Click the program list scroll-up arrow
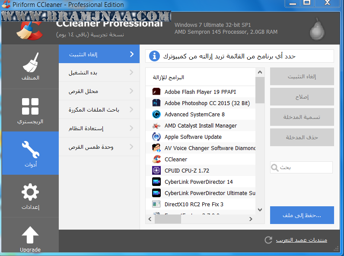 [260, 72]
